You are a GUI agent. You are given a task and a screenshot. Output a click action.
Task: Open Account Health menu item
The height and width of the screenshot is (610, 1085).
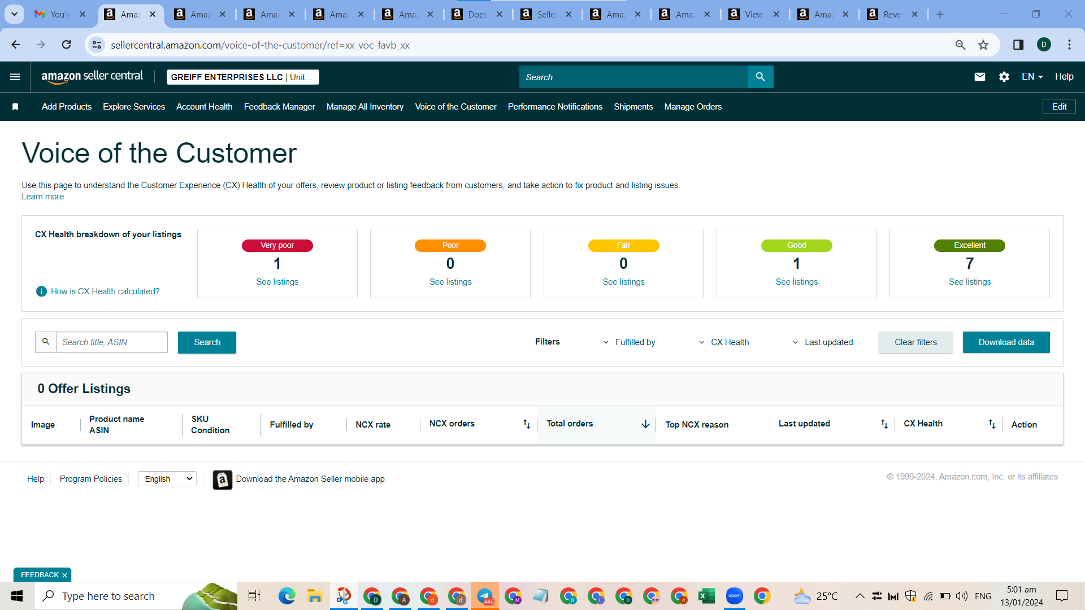point(205,107)
